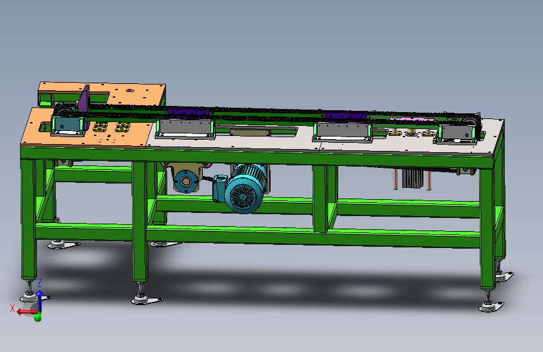Select the rectangular slot cut in the white tabletop
Viewport: 543px width, 352px height.
click(x=256, y=132)
